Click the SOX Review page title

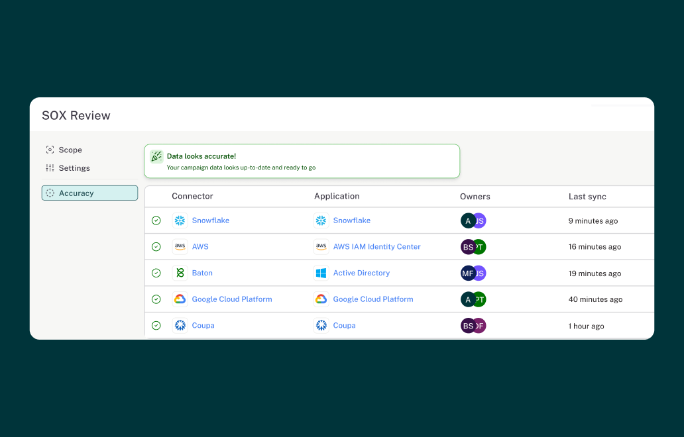tap(76, 115)
